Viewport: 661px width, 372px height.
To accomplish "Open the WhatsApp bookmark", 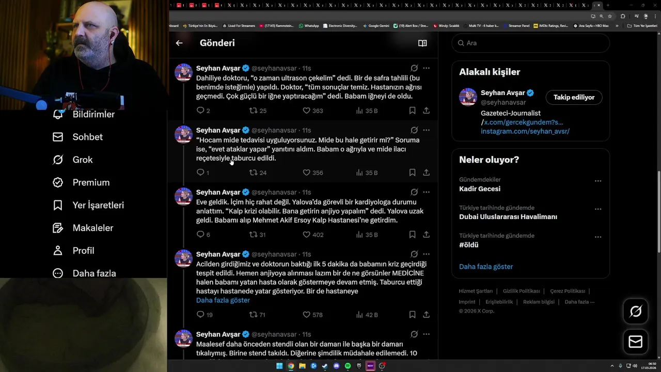I will (309, 25).
